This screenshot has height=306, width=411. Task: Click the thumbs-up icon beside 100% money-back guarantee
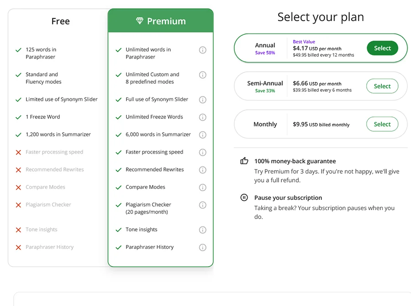coord(245,161)
